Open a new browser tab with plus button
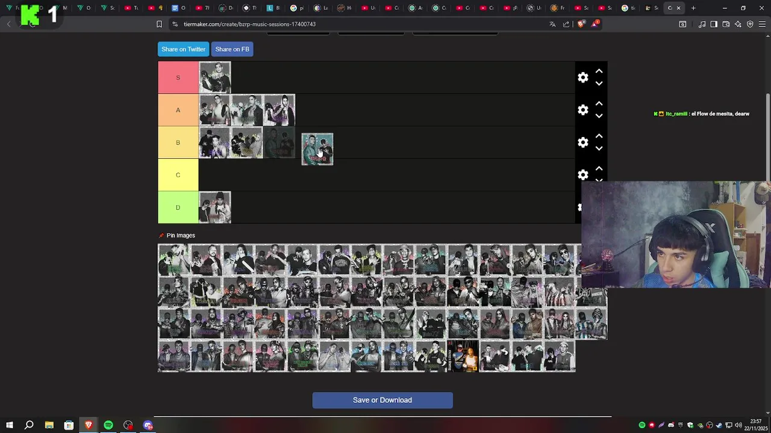 (x=693, y=8)
